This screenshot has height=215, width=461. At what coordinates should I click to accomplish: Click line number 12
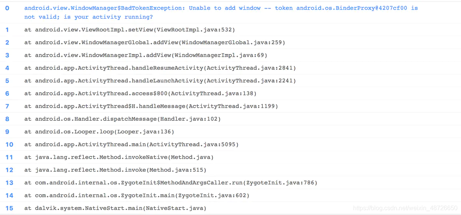(9, 170)
